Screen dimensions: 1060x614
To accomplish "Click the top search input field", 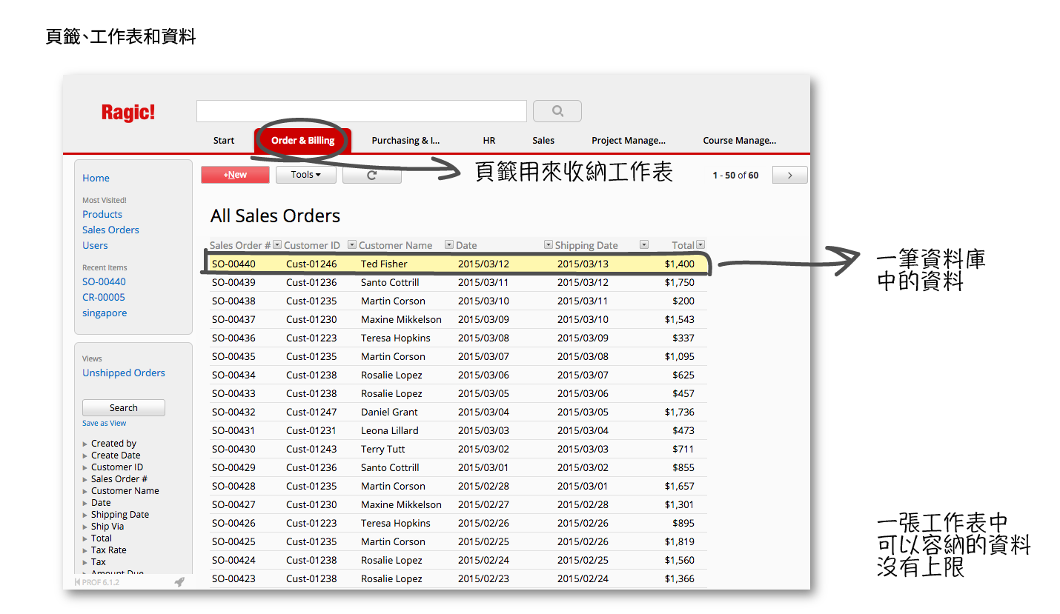I will pos(361,111).
